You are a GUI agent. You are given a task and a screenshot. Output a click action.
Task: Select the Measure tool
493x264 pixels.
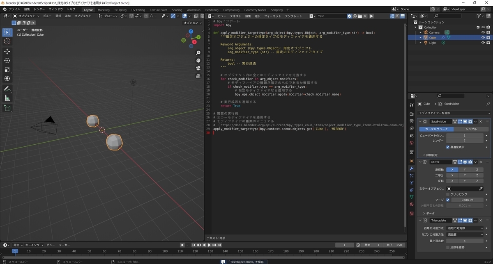click(x=7, y=98)
